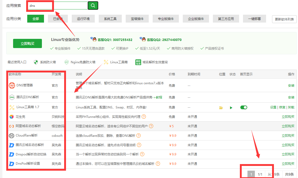Click the 阿里云域名动态解析 help question icon

151,126
